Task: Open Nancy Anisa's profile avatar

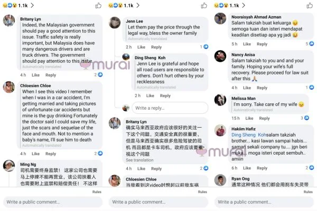Action: (220, 56)
